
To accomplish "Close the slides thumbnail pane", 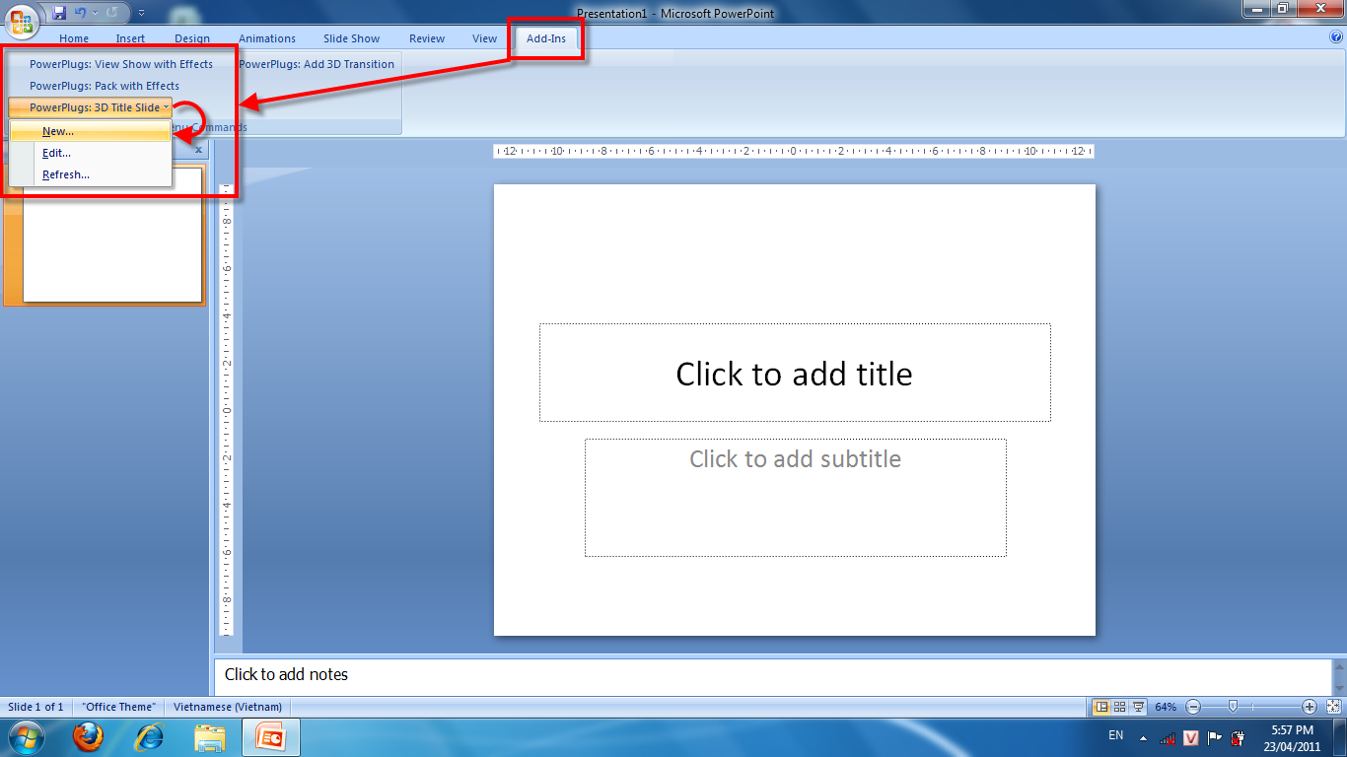I will 198,151.
